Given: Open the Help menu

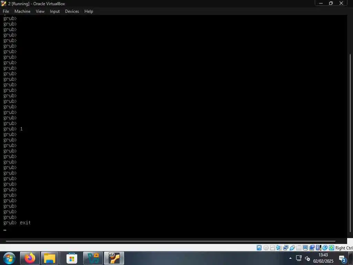Looking at the screenshot, I should (89, 11).
